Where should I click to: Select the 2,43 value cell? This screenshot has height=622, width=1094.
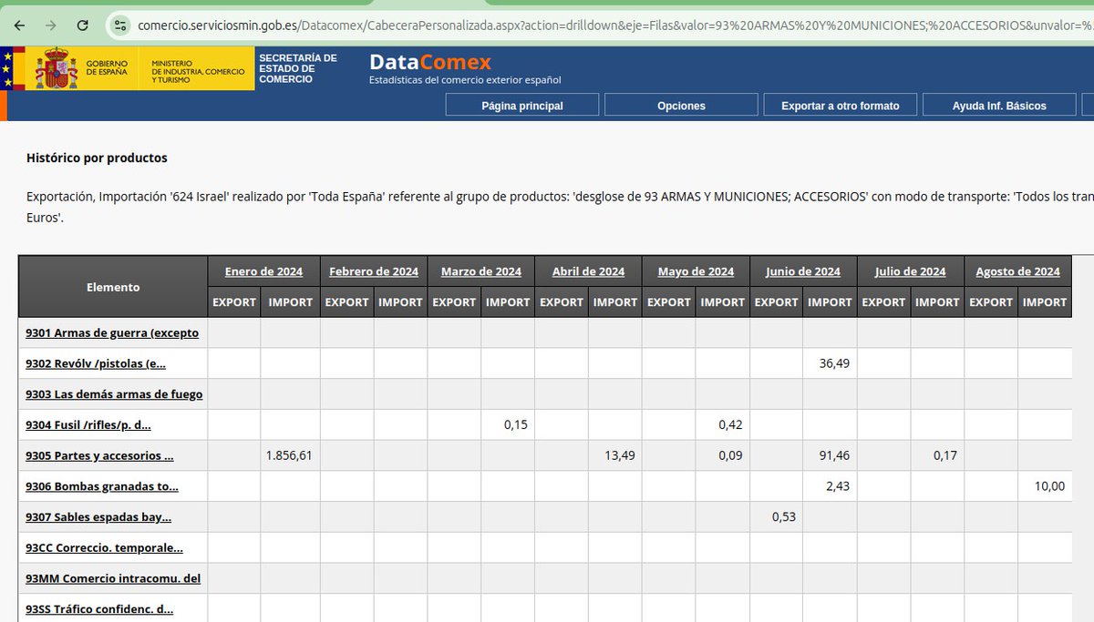(830, 486)
